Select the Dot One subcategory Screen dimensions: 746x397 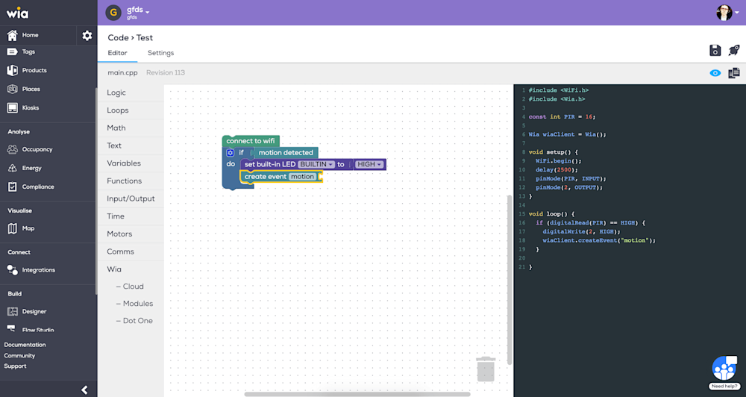pyautogui.click(x=134, y=321)
